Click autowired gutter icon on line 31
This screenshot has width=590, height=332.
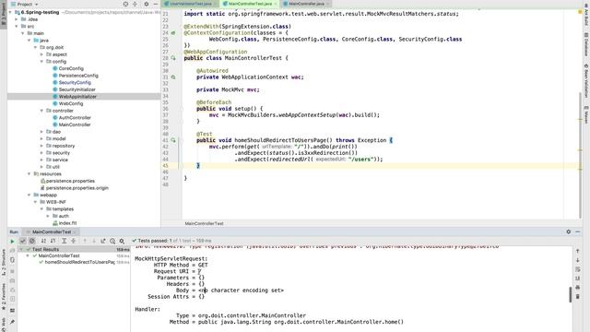[173, 77]
